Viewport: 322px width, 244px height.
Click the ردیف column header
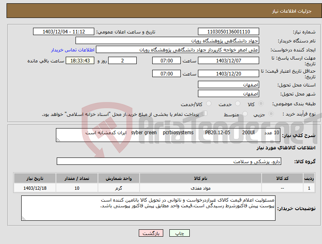309,178
